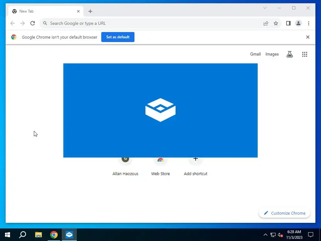Screen dimensions: 321x241
Task: Open taskbar search magnifier
Action: pos(23,235)
